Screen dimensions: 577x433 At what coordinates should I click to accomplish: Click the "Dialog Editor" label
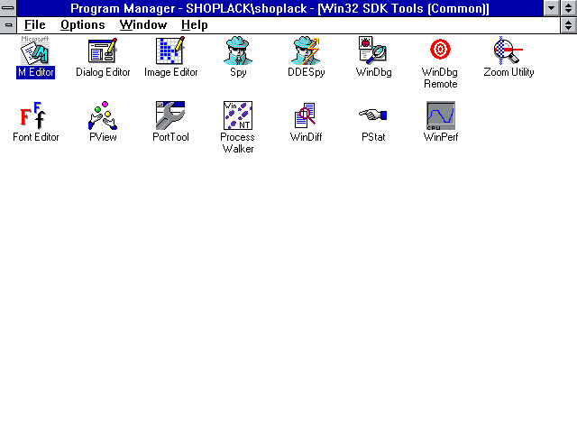pos(103,72)
